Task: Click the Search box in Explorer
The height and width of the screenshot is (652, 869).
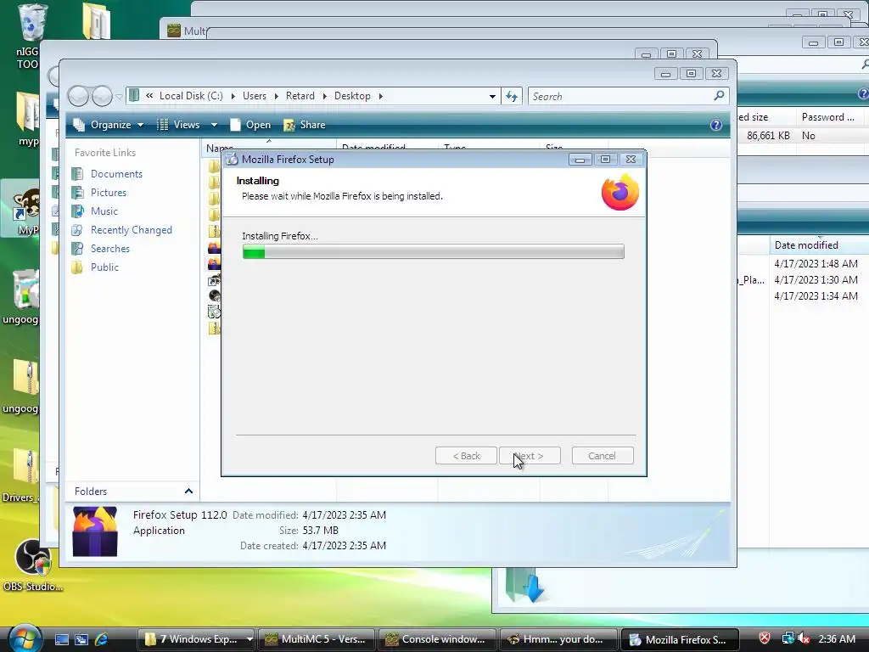Action: [x=628, y=96]
